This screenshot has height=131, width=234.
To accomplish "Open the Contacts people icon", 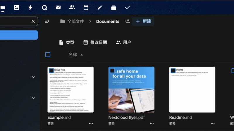I will [72, 8].
